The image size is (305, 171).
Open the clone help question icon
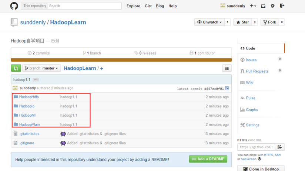tap(259, 159)
